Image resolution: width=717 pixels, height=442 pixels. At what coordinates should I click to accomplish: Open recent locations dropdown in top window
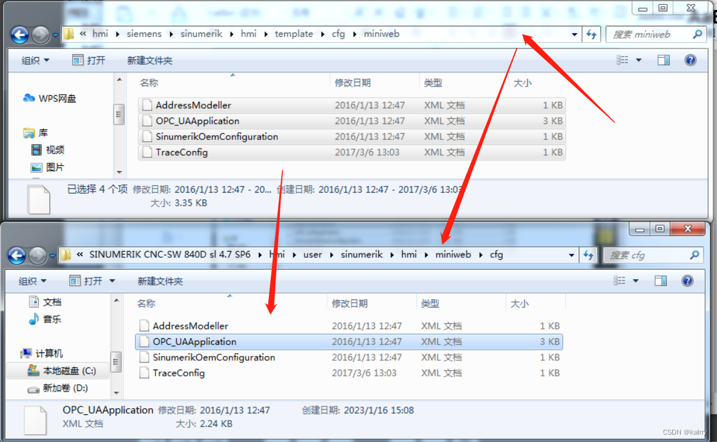(55, 35)
